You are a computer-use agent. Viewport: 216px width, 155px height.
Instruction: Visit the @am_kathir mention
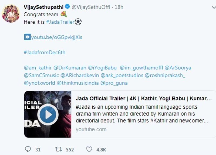[38, 68]
